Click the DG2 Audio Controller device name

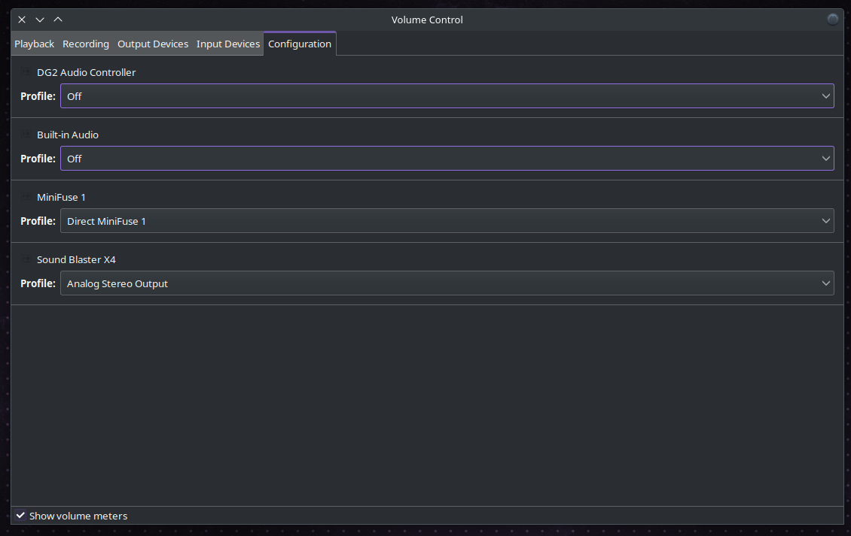(x=87, y=72)
